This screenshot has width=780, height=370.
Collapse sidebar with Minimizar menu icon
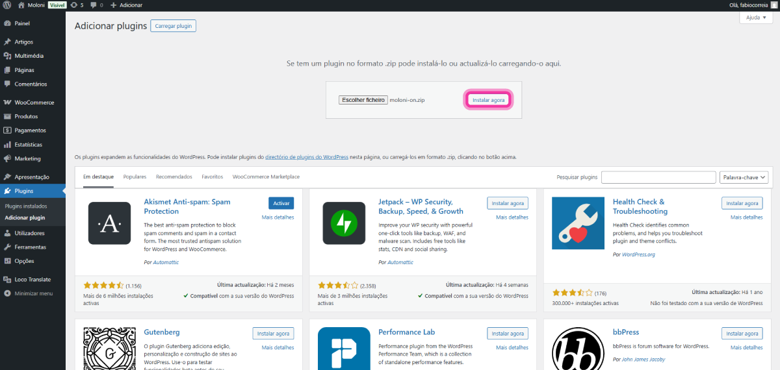[7, 293]
